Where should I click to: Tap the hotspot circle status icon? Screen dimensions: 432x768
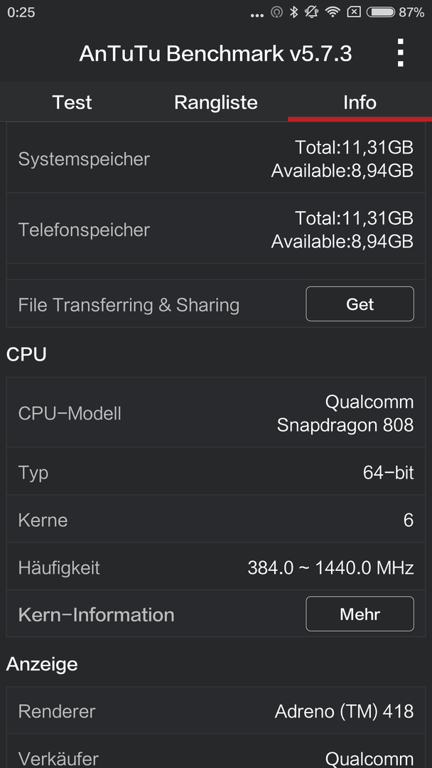coord(276,12)
